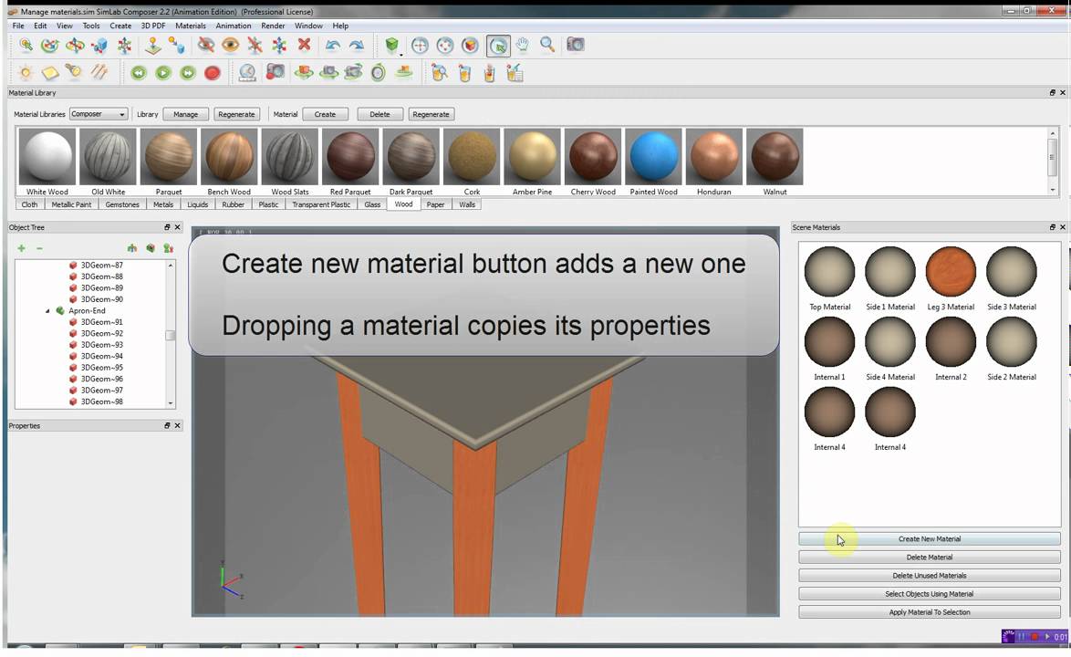Click the Delete Unused Materials button
This screenshot has width=1071, height=657.
coord(929,576)
